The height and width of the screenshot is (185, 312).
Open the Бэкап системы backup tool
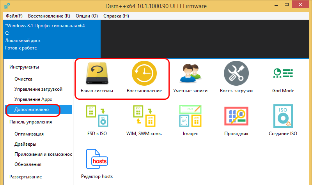tap(97, 78)
